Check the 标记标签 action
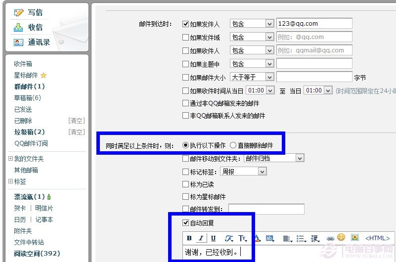 [185, 172]
